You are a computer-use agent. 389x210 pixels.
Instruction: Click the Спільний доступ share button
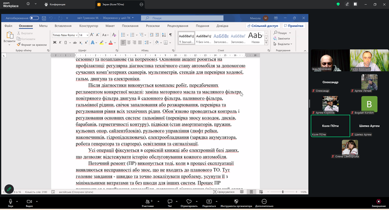263,26
